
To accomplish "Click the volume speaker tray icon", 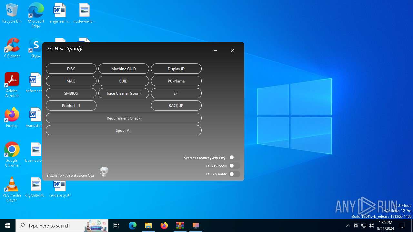I will point(371,226).
